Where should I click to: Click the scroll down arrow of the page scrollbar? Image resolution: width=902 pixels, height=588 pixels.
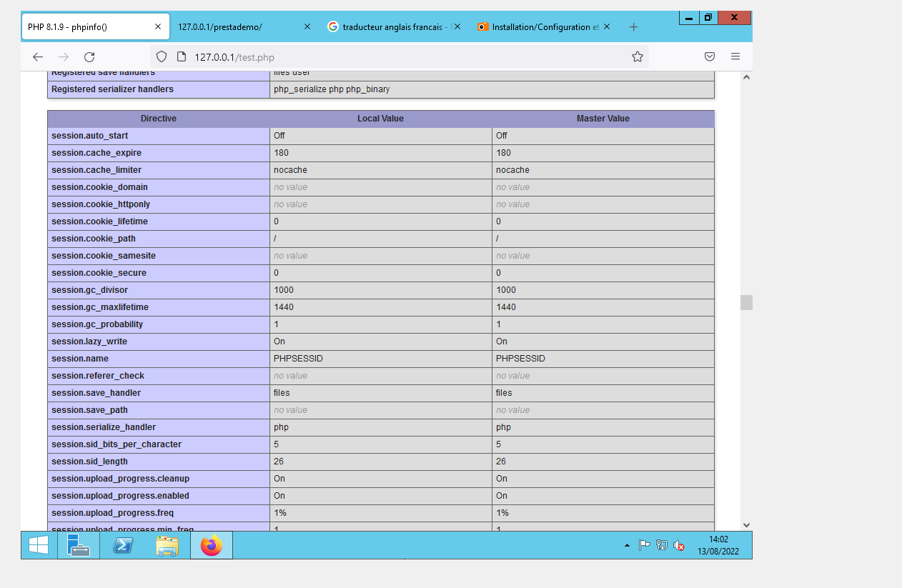pos(746,524)
